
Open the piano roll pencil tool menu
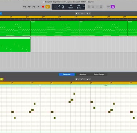[x=83, y=79]
